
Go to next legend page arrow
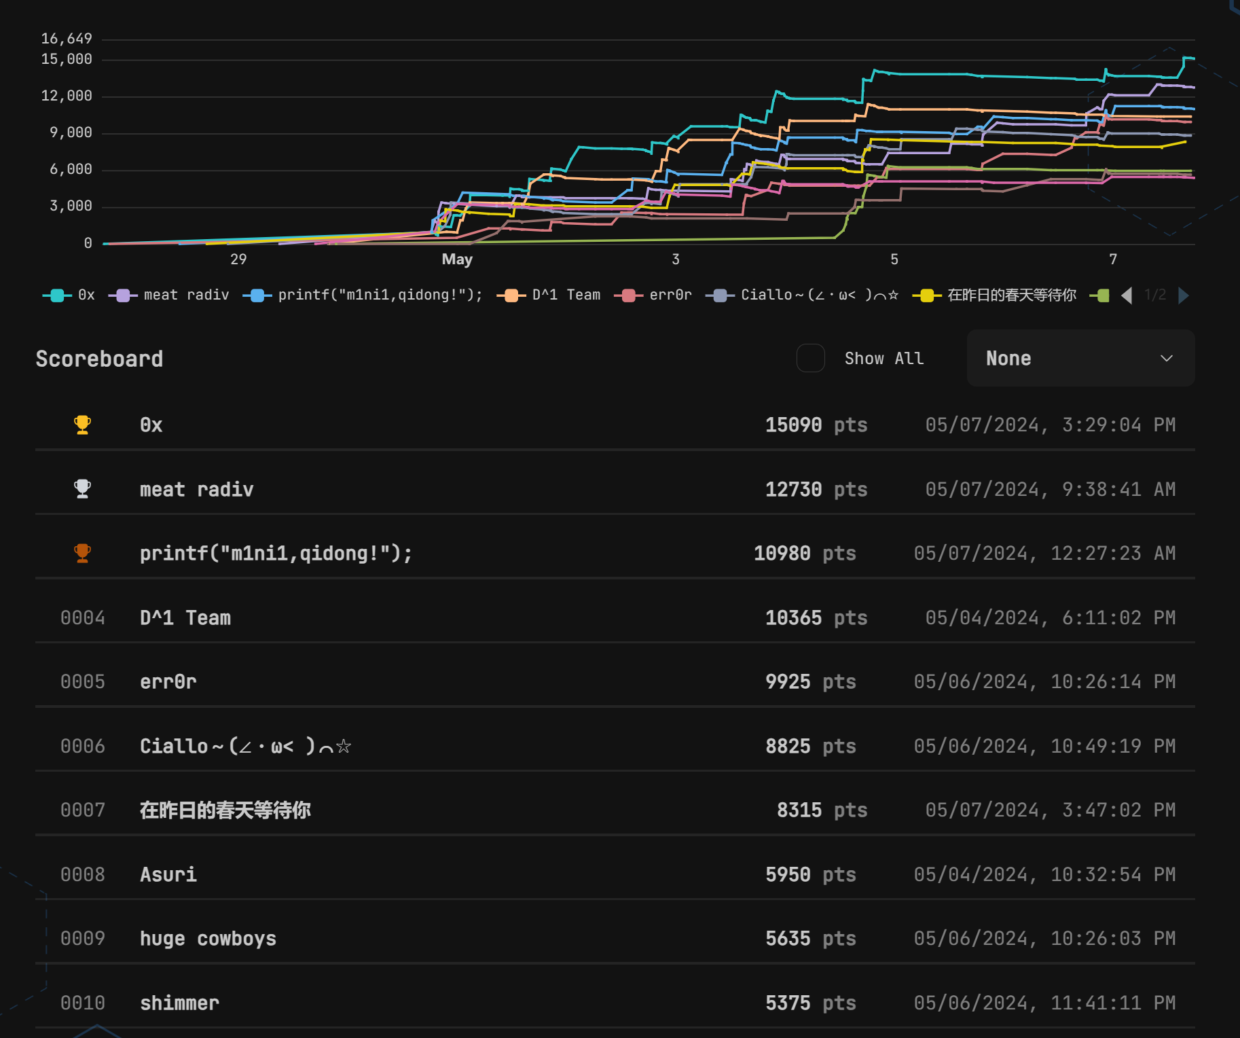tap(1184, 295)
